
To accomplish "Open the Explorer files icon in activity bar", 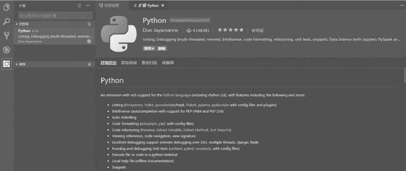I will point(6,7).
